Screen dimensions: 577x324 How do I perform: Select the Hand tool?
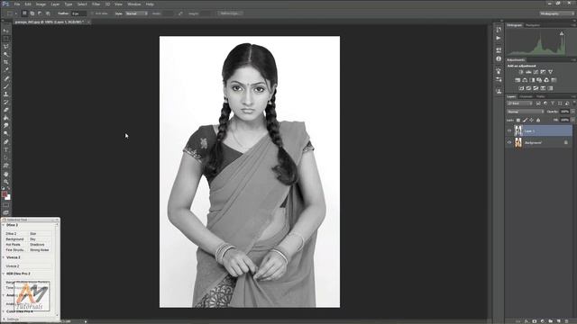pos(6,174)
